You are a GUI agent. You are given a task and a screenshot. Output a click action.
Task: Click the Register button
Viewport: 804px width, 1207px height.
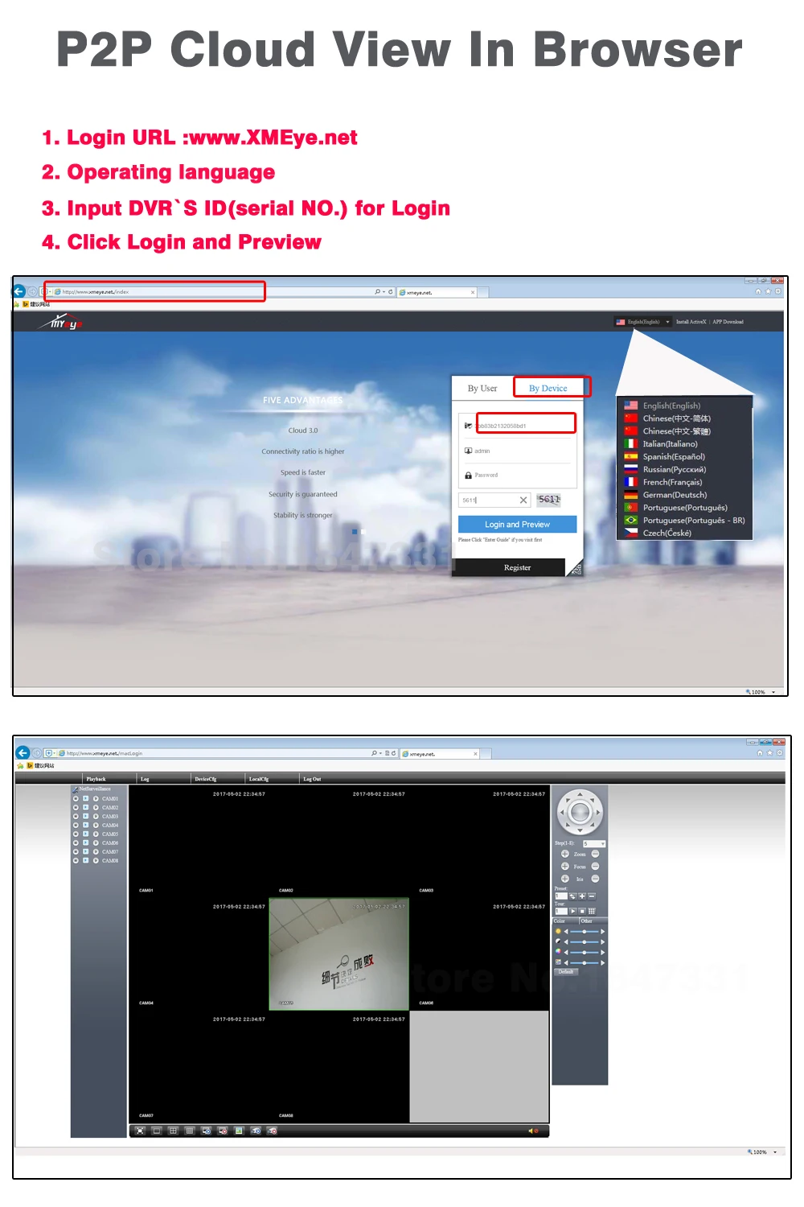517,567
